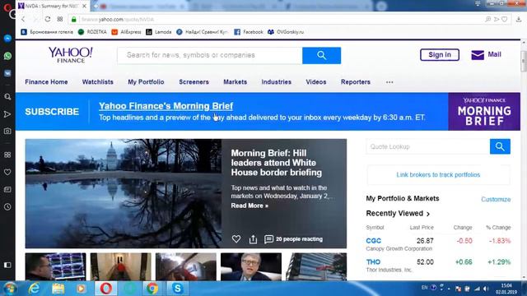Screen dimensions: 527x296
Task: Click the Opera menu logo
Action: tap(7, 7)
